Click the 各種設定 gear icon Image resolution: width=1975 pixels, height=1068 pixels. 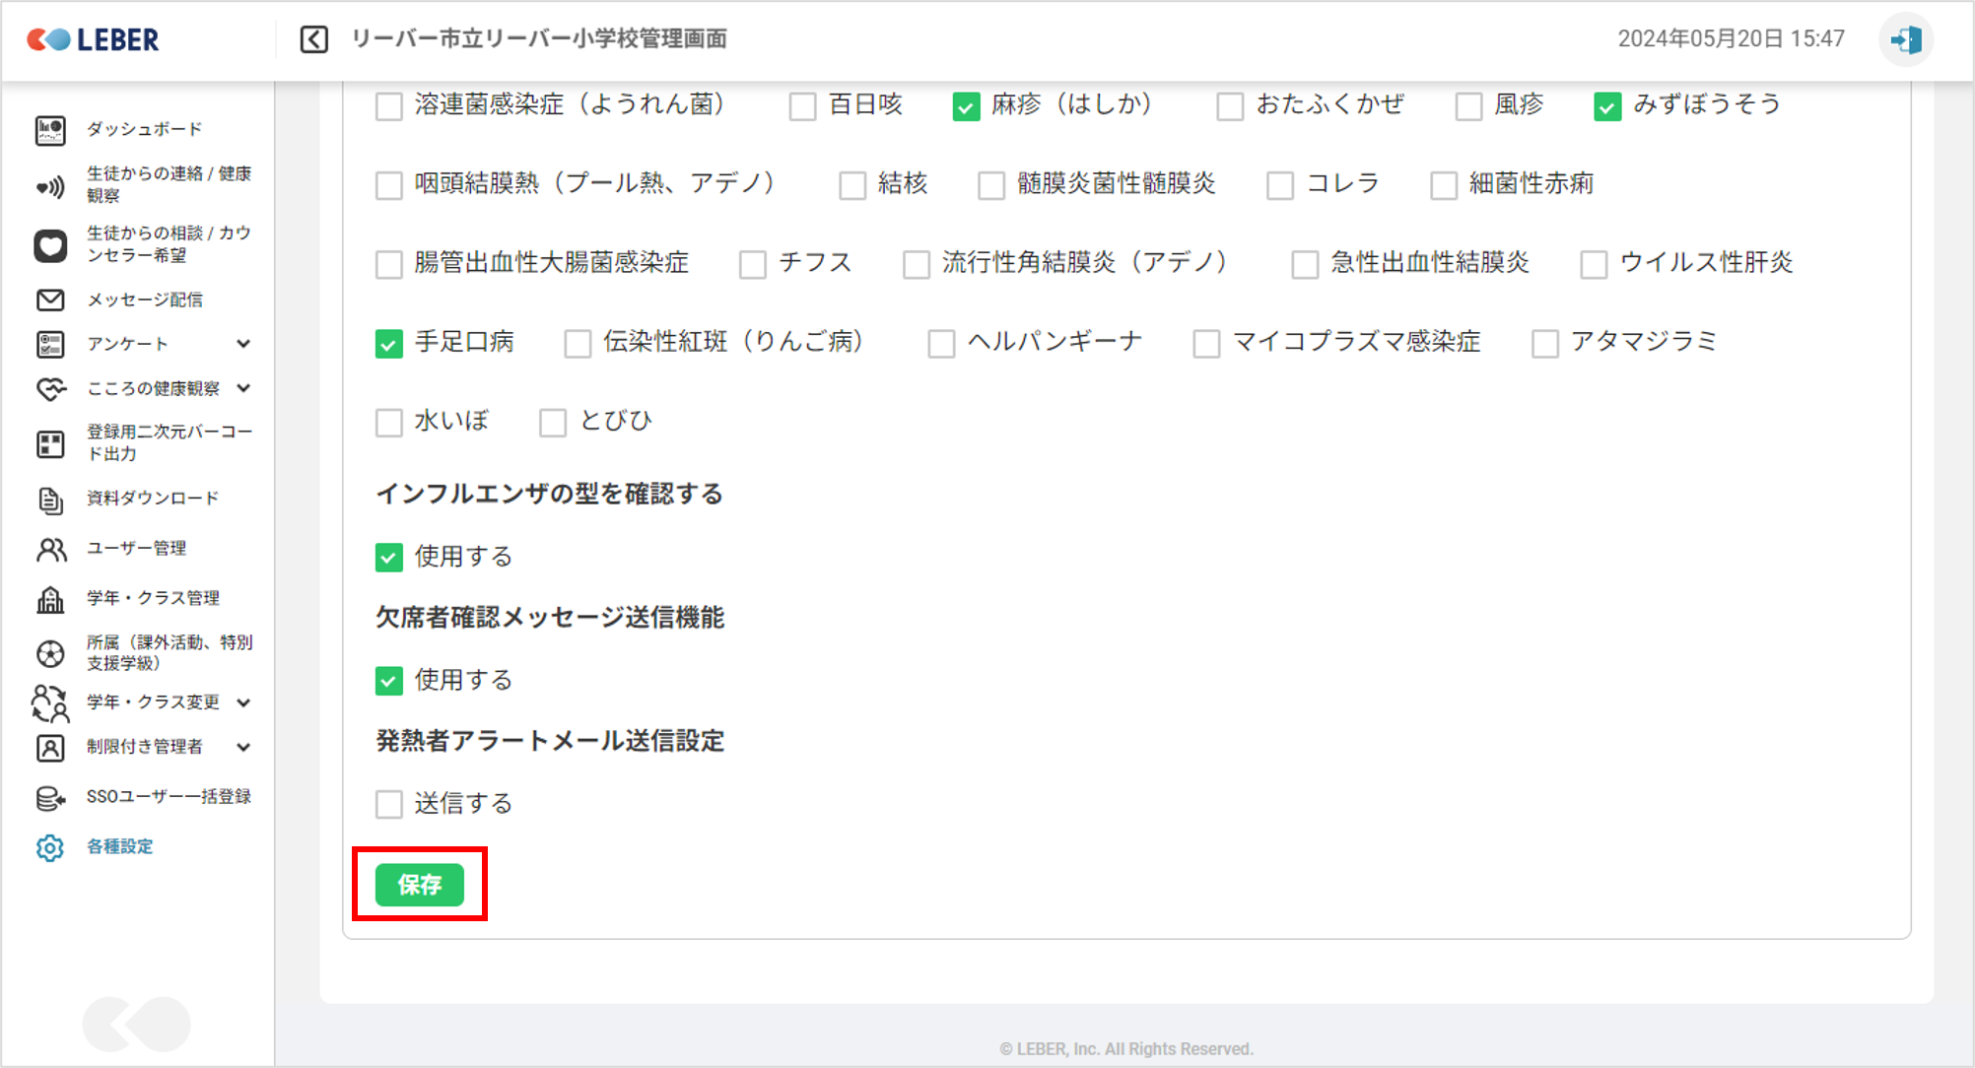point(50,847)
